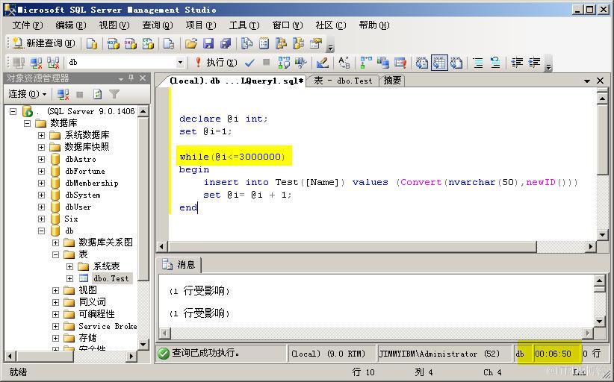This screenshot has width=614, height=382.
Task: Click Object Explorer disconnect icon beside 连接
Action: [63, 94]
